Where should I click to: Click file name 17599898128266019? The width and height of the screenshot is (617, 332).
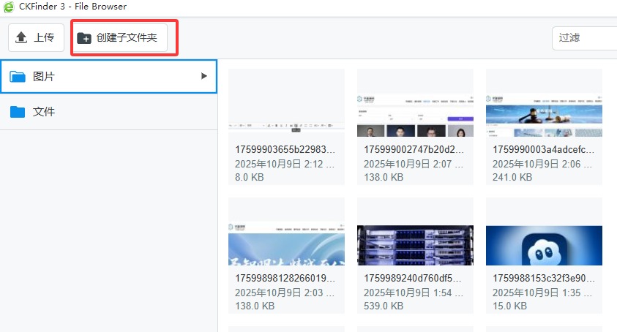pyautogui.click(x=285, y=279)
